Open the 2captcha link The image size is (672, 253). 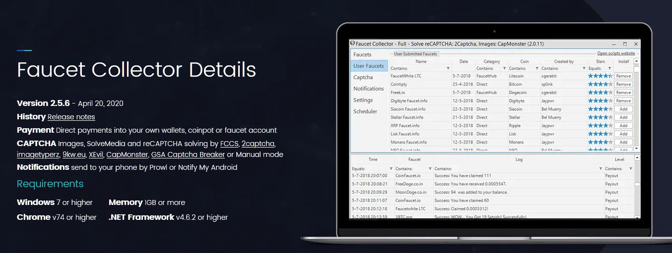tap(258, 144)
